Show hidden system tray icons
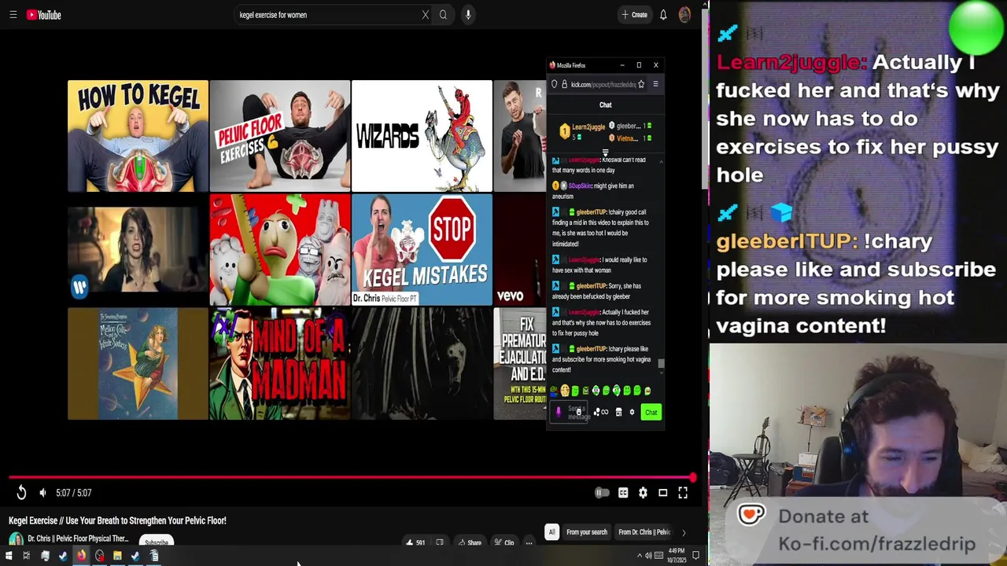1007x566 pixels. [x=639, y=556]
